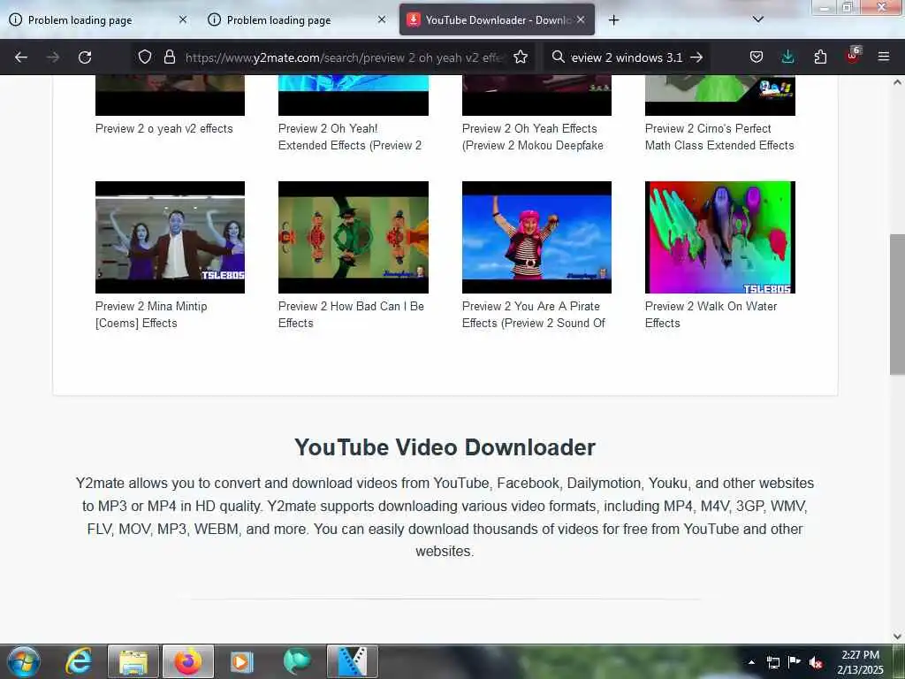This screenshot has width=905, height=679.
Task: Click the page vertical scrollbar thumb
Action: pos(897,304)
